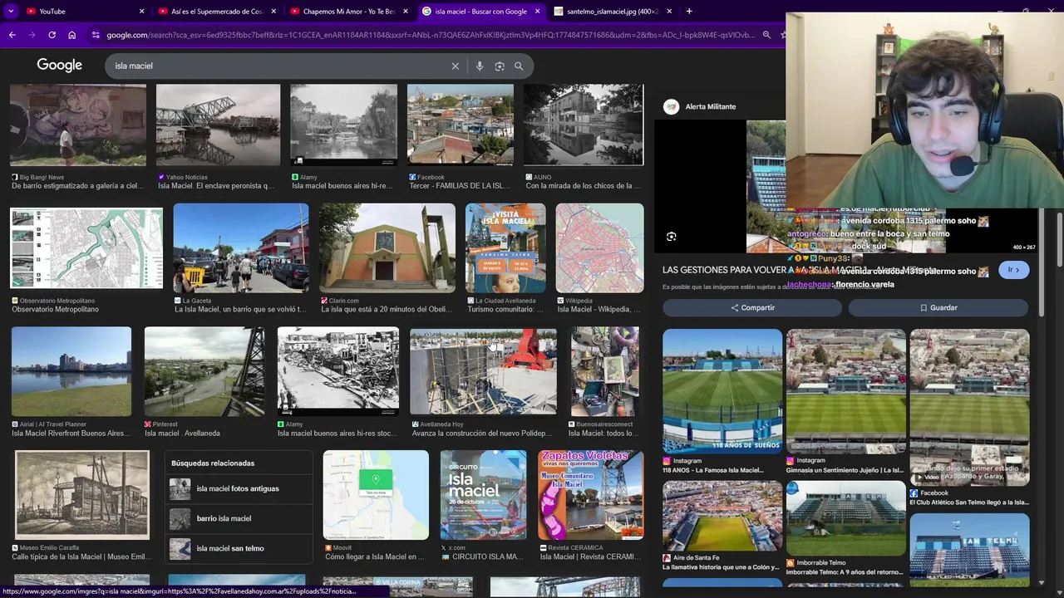This screenshot has width=1064, height=598.
Task: Reload the page with the refresh icon
Action: tap(52, 35)
